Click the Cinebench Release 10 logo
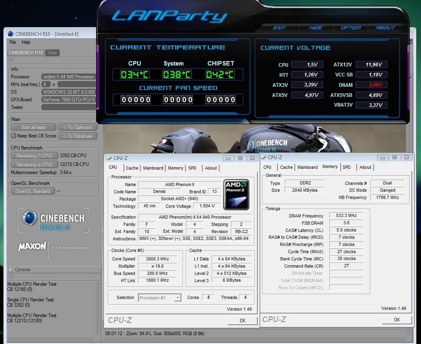Image resolution: width=421 pixels, height=344 pixels. click(53, 221)
